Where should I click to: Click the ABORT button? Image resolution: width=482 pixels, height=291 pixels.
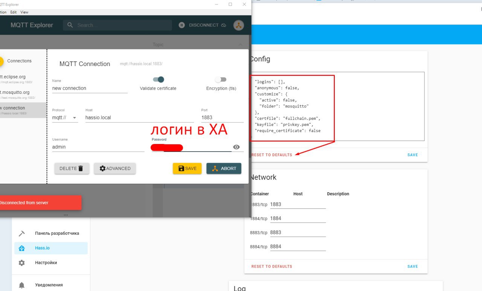224,168
